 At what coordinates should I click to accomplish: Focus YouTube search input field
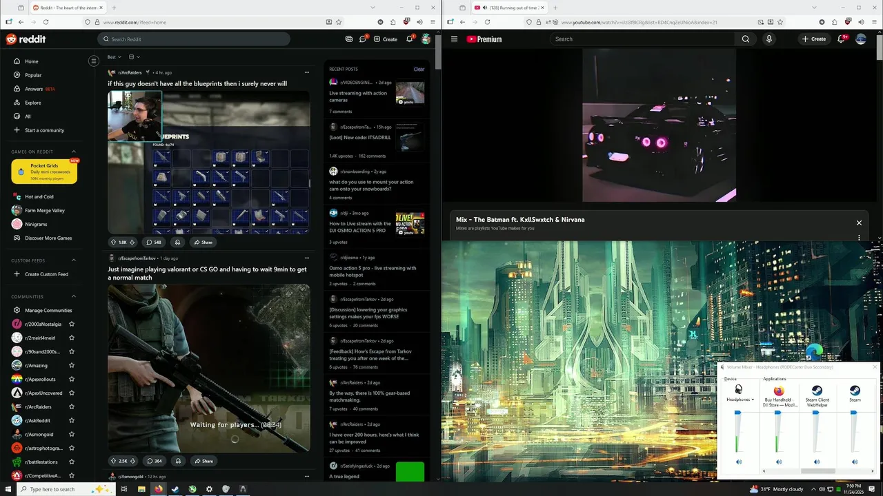(x=643, y=39)
